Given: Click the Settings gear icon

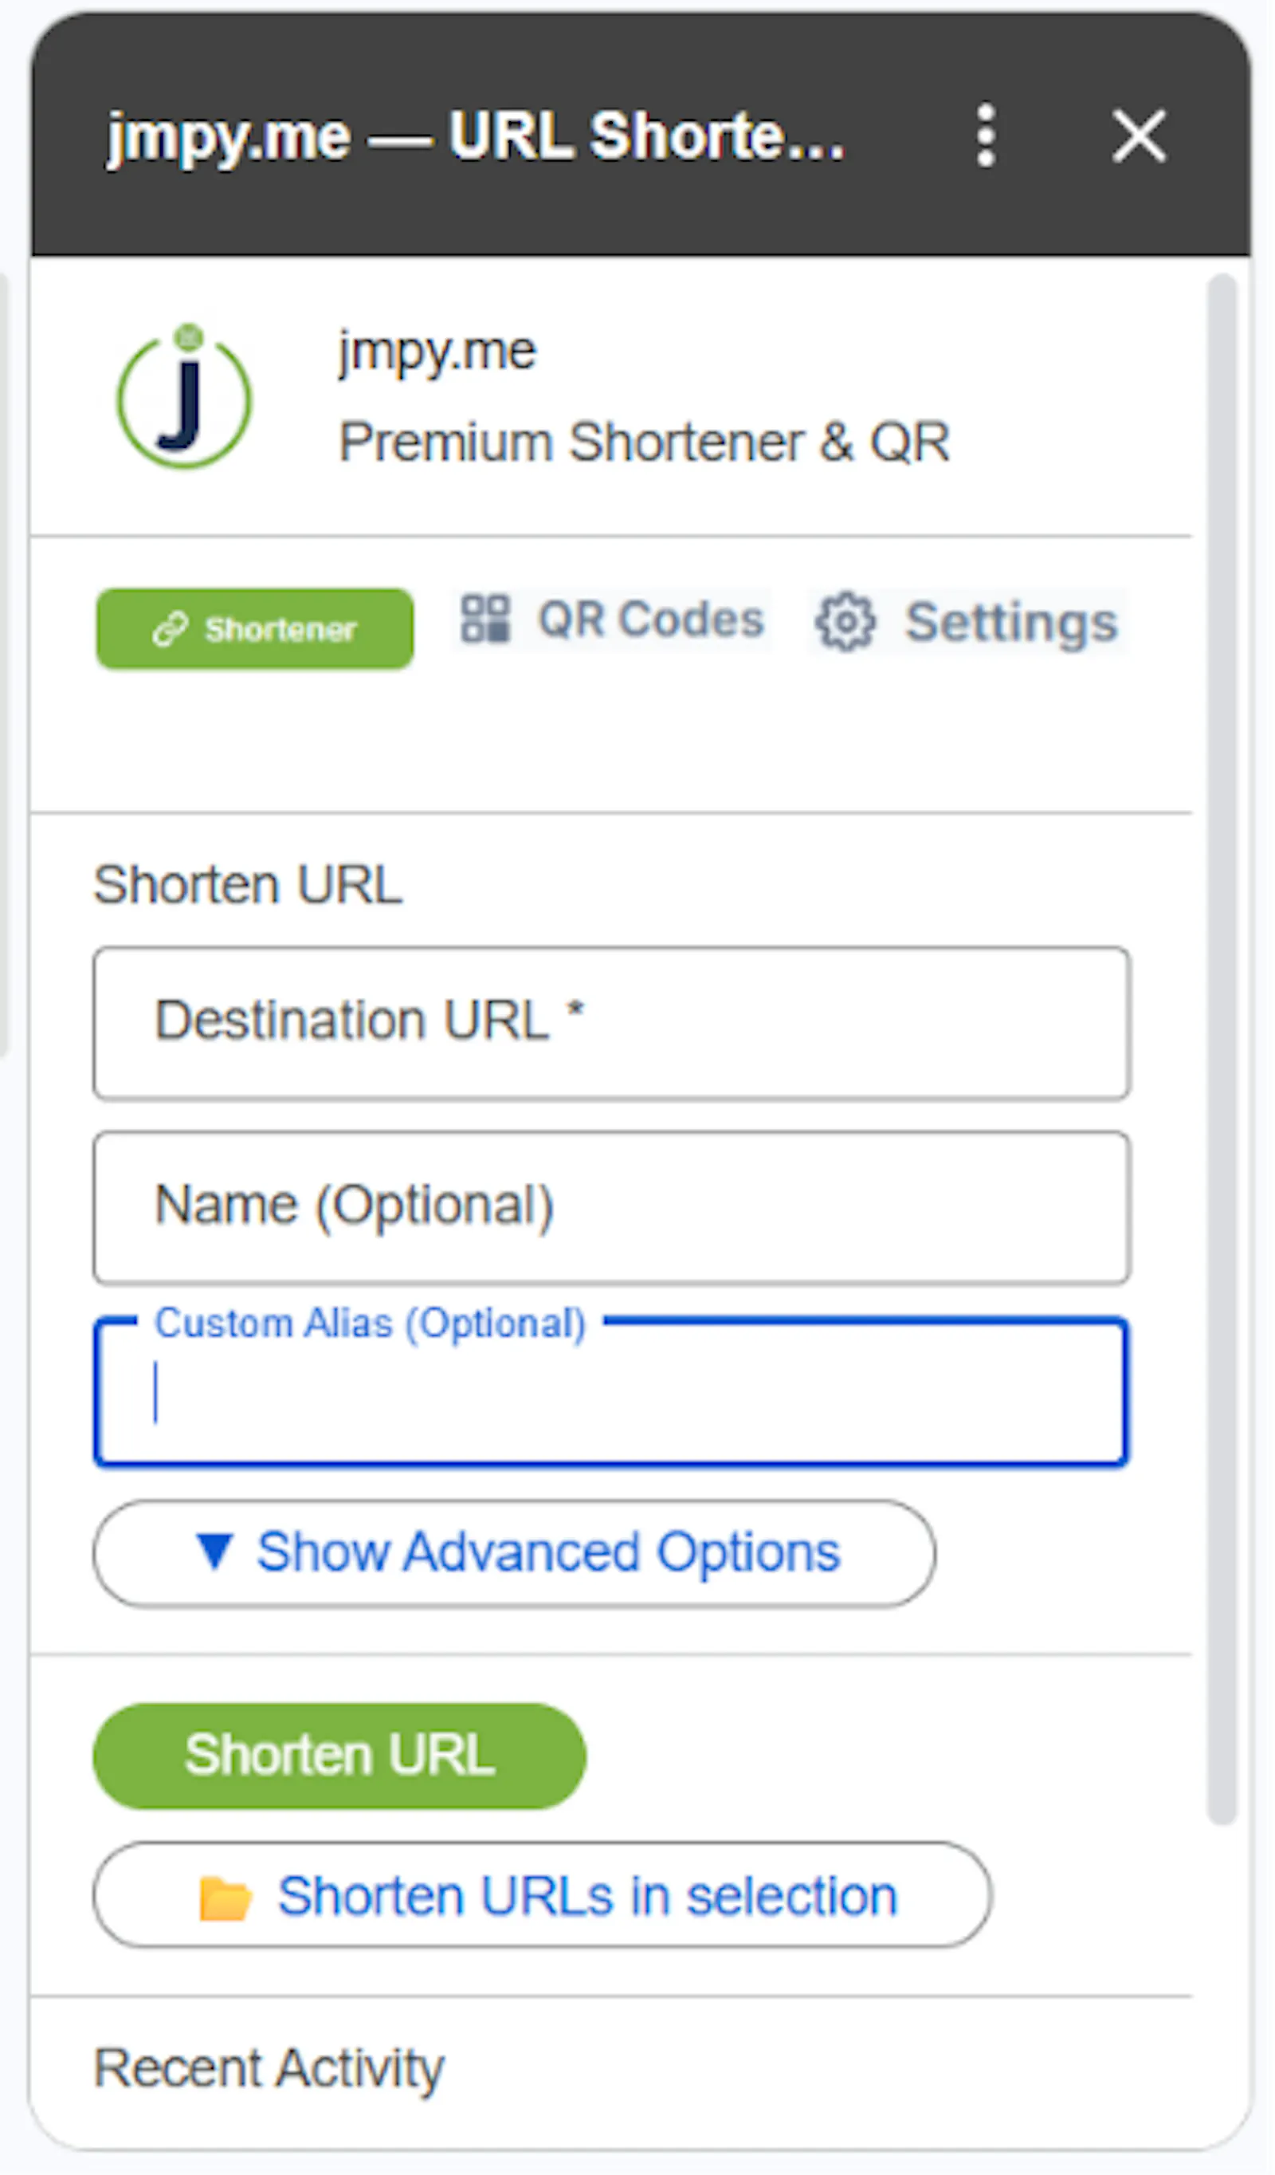Looking at the screenshot, I should (845, 620).
